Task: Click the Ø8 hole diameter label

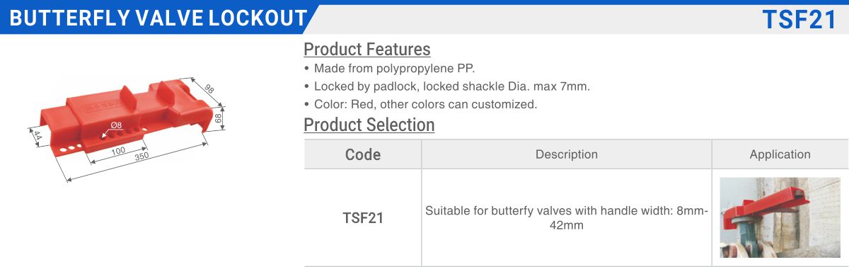Action: (116, 125)
